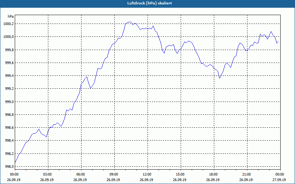This screenshot has width=295, height=184.
Task: Click the pressure curve peak near 10:00
Action: (129, 22)
